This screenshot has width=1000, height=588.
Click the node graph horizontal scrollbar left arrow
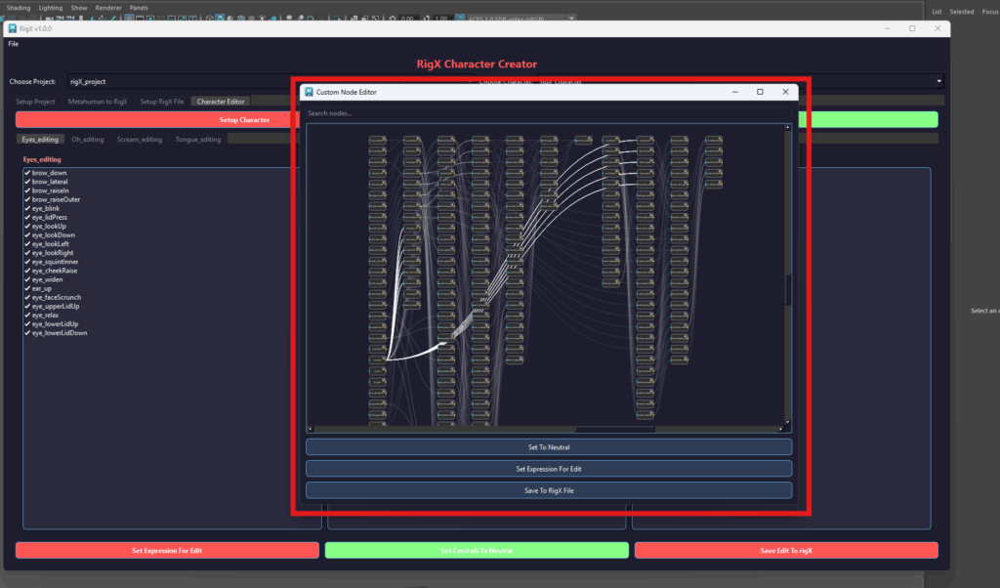311,429
